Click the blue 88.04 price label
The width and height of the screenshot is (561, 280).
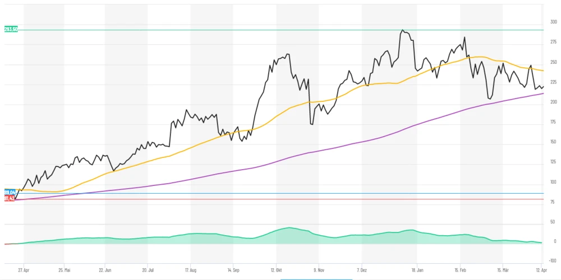[x=9, y=193]
